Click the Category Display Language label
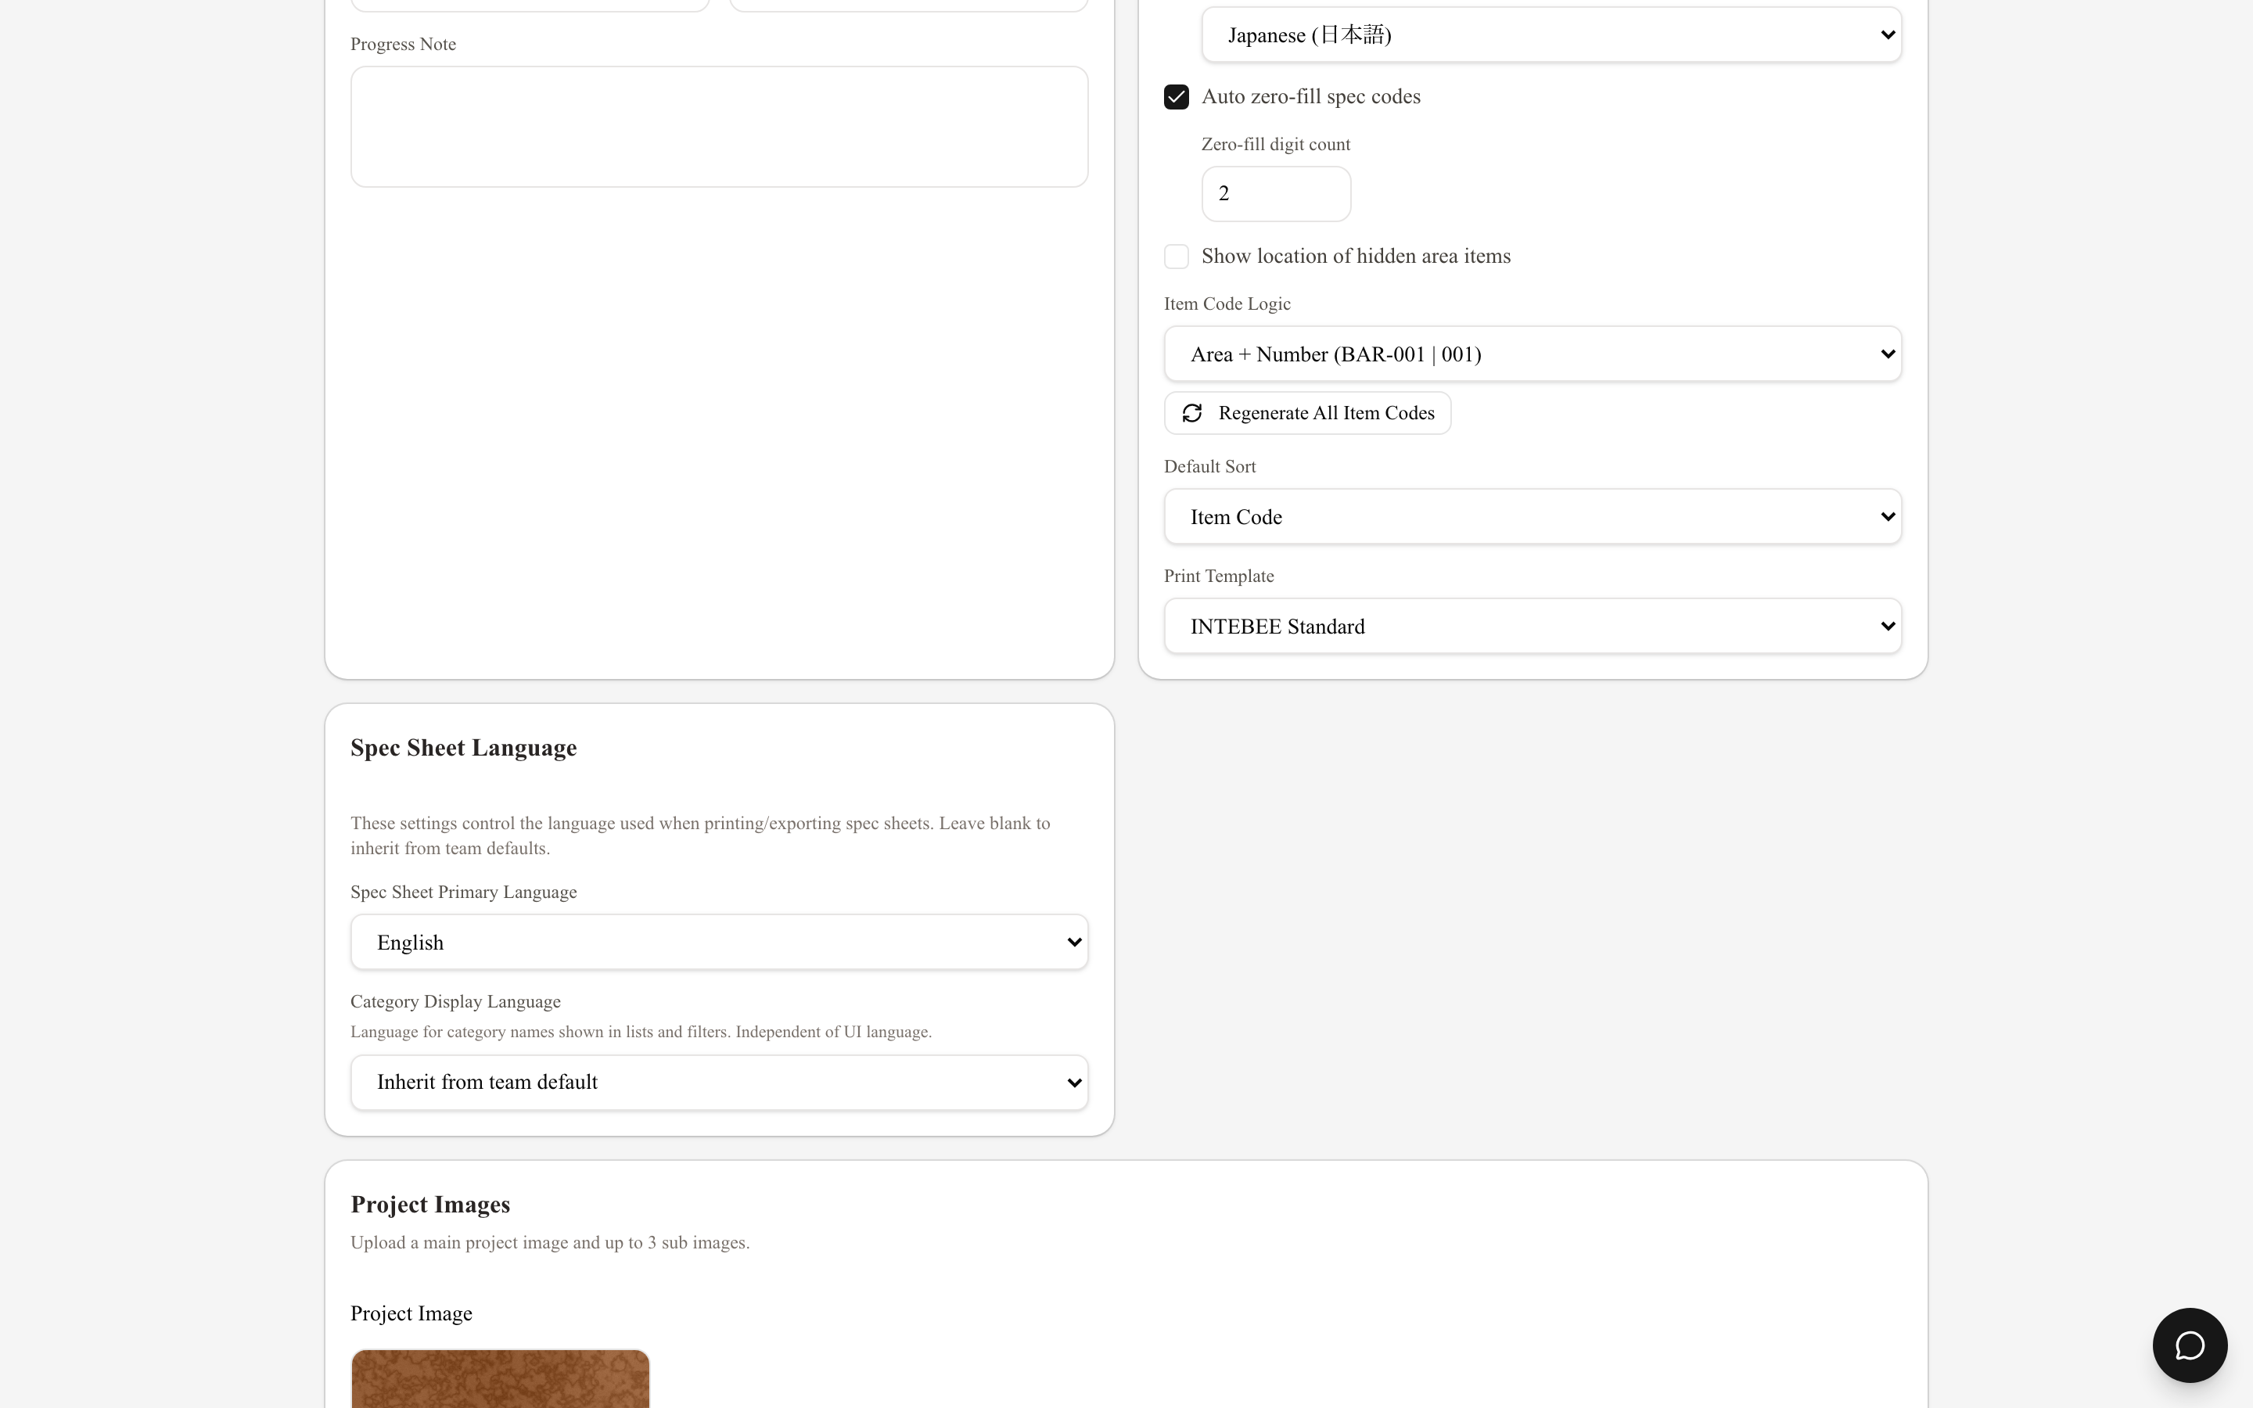Image resolution: width=2253 pixels, height=1408 pixels. tap(455, 1001)
